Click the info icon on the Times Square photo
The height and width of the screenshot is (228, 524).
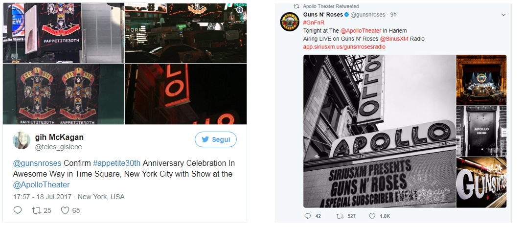tap(240, 10)
